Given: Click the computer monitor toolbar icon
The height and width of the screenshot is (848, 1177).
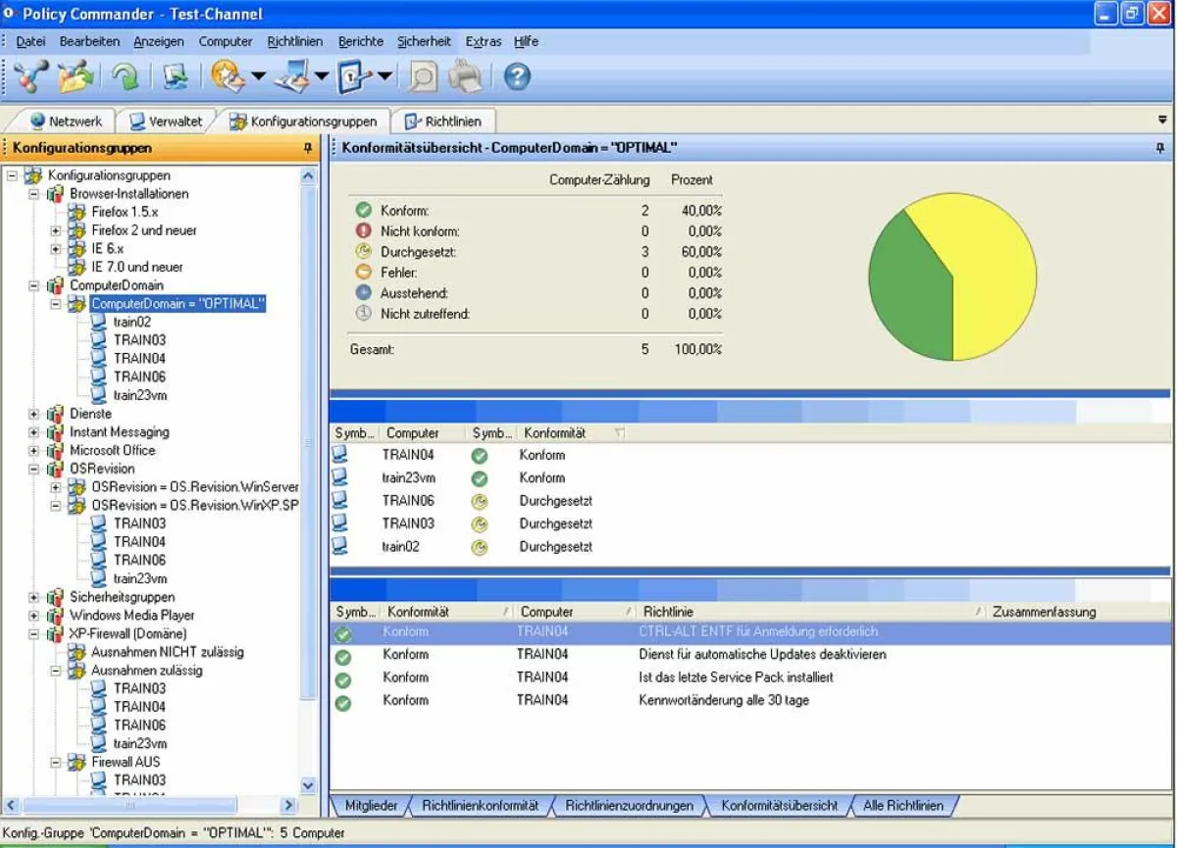Looking at the screenshot, I should pyautogui.click(x=176, y=75).
